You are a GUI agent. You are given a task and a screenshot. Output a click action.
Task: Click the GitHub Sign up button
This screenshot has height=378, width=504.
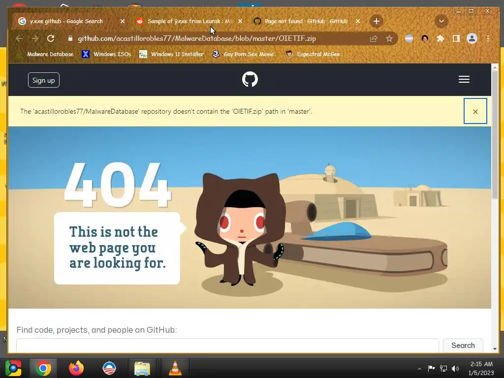coord(44,80)
